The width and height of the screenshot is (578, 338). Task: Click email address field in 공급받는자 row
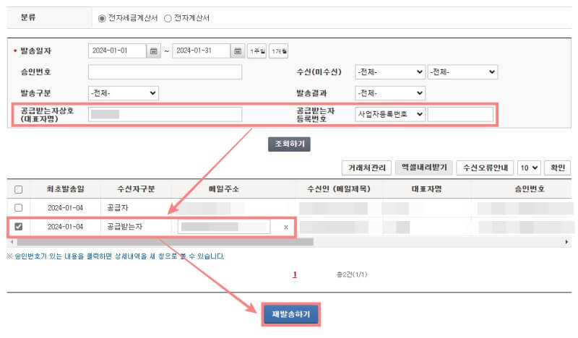[224, 227]
